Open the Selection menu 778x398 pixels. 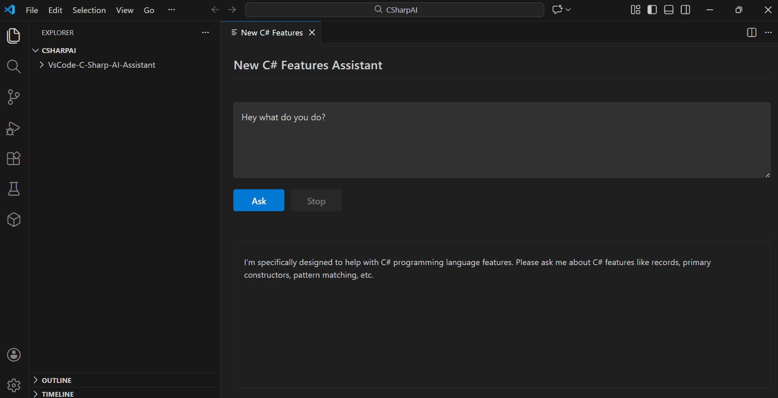click(89, 10)
